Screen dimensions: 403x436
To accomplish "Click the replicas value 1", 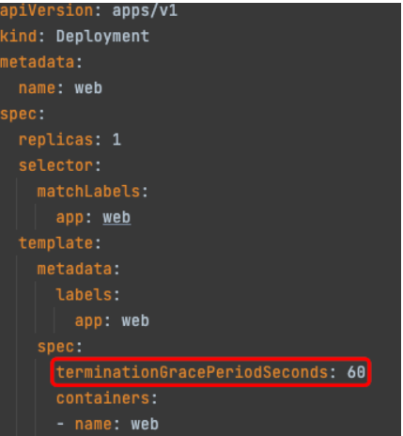I will click(116, 140).
